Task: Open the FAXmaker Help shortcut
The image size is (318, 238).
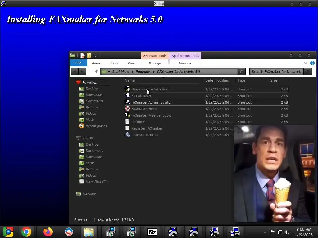Action: tap(144, 109)
